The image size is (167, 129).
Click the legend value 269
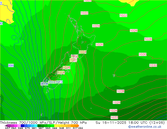pos(21,128)
